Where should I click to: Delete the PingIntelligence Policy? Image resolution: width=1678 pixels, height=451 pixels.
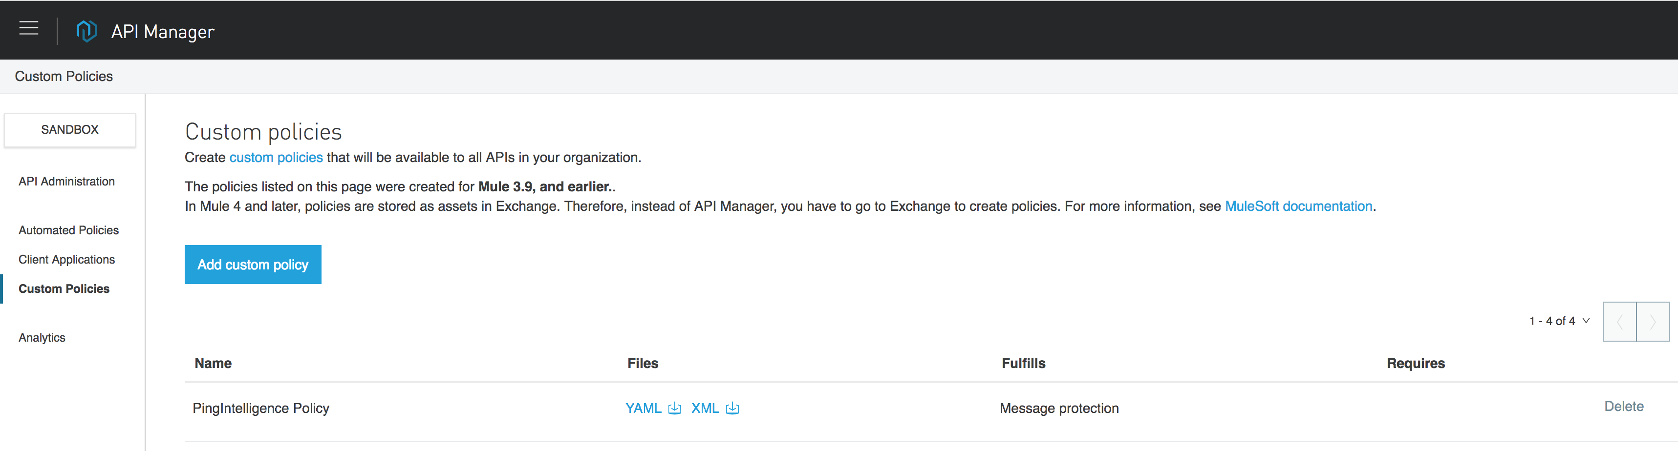coord(1623,407)
